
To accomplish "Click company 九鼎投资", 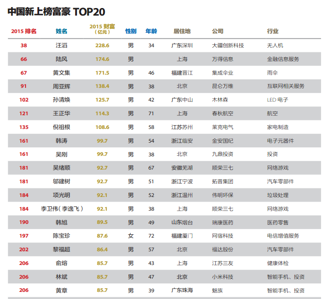I will [222, 154].
